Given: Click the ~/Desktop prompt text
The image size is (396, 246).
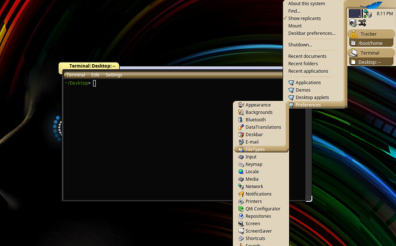Looking at the screenshot, I should tap(76, 83).
